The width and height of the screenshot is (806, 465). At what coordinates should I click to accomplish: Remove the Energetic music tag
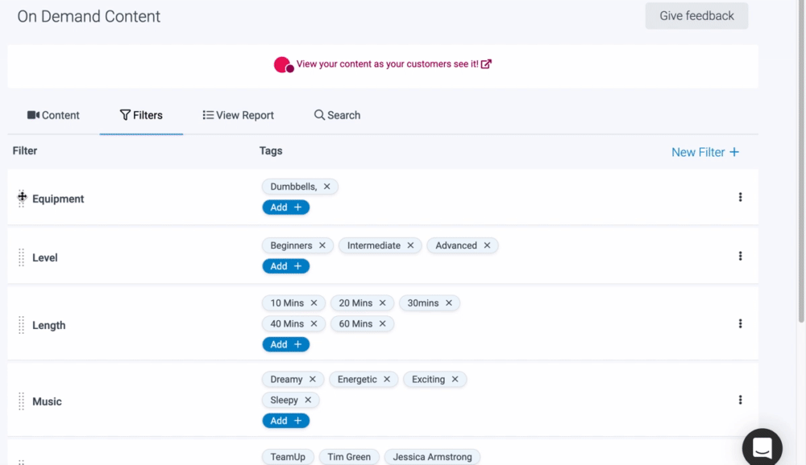[387, 380]
